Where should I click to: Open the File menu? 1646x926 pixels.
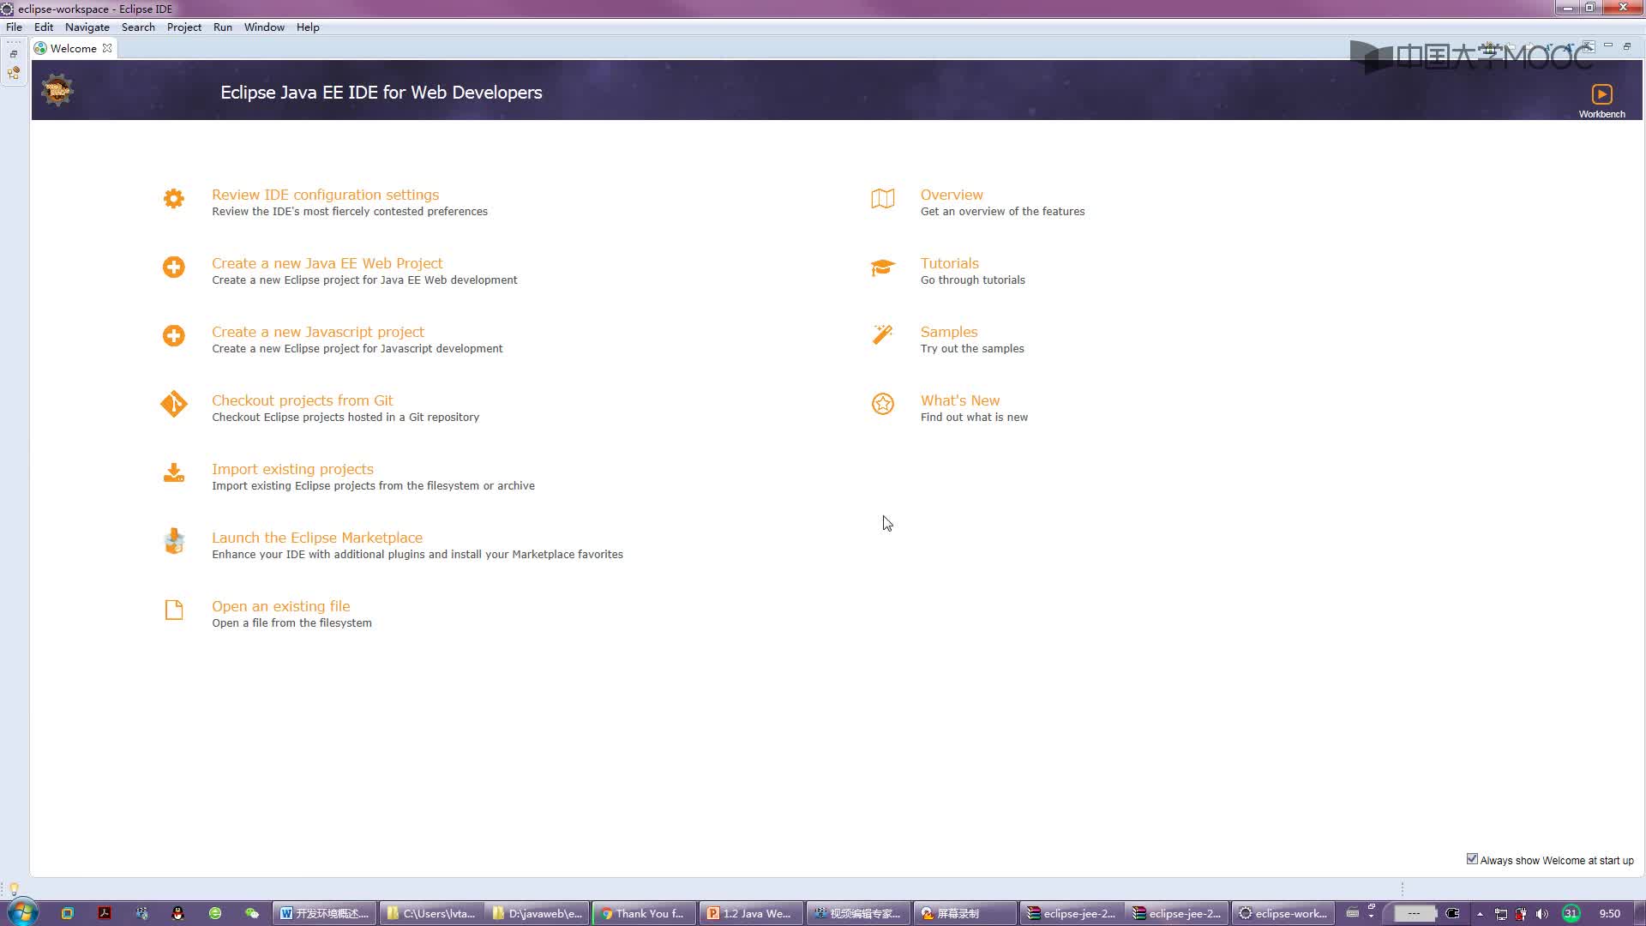pos(14,27)
